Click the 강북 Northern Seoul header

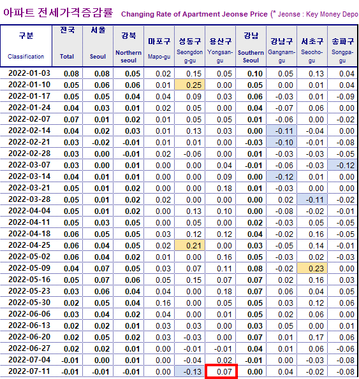[128, 46]
